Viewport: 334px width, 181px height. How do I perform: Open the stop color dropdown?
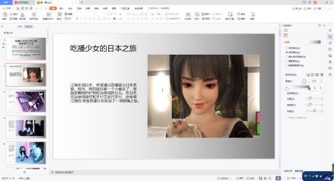(317, 93)
